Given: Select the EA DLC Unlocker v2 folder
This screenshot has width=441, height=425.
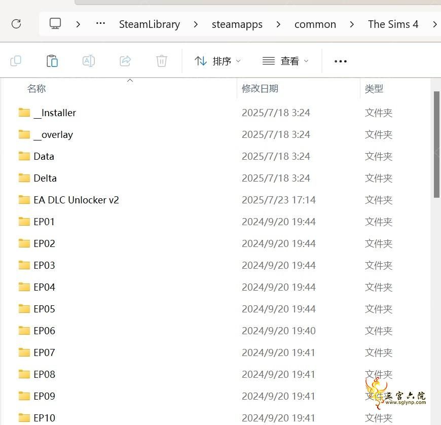Looking at the screenshot, I should tap(76, 200).
